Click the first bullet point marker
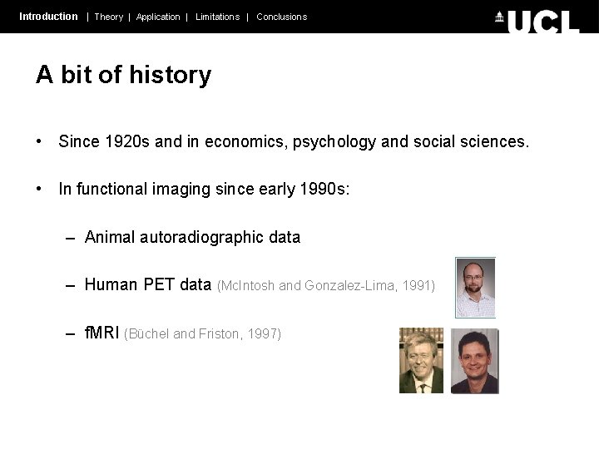The image size is (599, 449). [x=38, y=141]
